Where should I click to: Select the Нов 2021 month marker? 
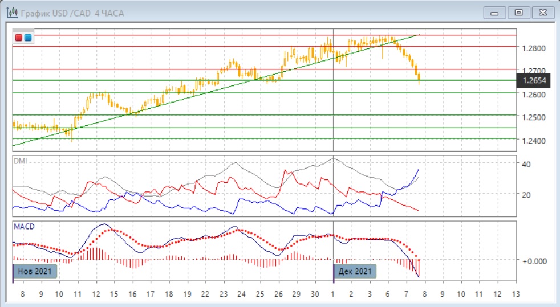tap(35, 272)
